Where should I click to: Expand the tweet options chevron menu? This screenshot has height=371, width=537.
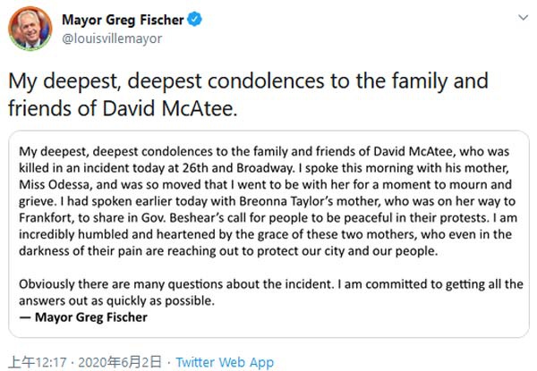(x=523, y=17)
